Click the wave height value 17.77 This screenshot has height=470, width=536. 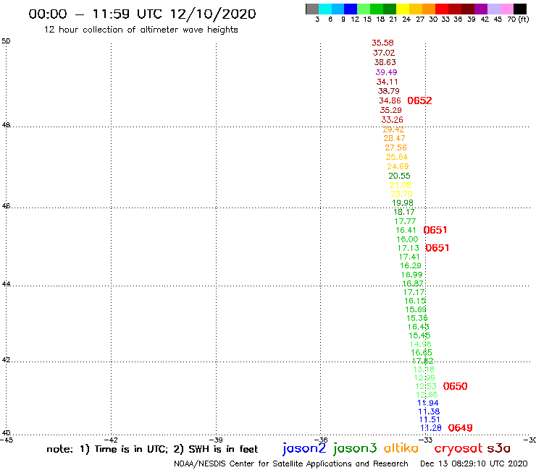tap(405, 221)
